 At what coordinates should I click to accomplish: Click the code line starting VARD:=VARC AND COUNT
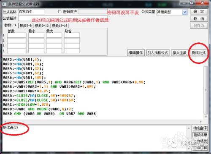(x=38, y=109)
